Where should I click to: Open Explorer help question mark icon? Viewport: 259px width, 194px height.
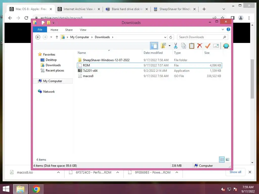228,29
